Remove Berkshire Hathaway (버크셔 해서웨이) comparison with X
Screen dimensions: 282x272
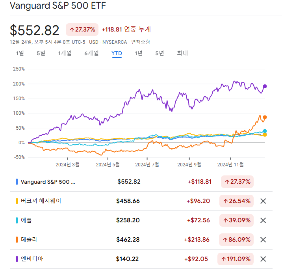click(x=263, y=201)
